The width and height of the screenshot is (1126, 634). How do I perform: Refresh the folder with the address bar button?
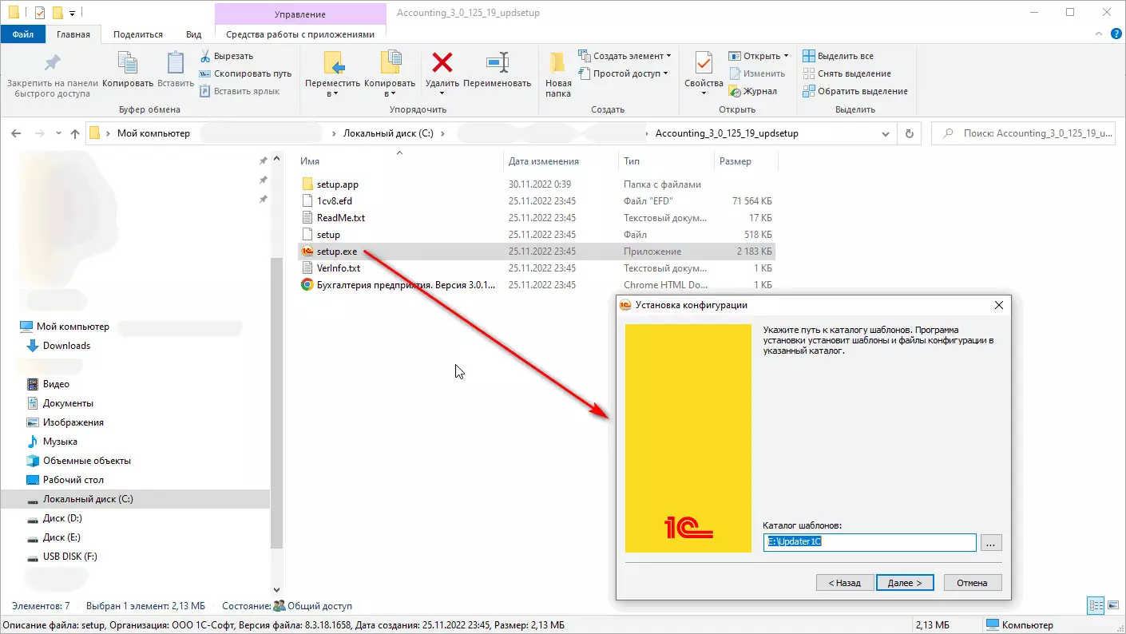(x=909, y=133)
